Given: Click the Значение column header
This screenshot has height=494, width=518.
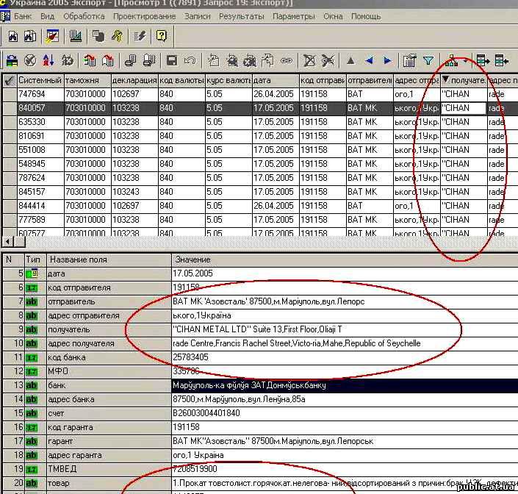Looking at the screenshot, I should coord(193,259).
